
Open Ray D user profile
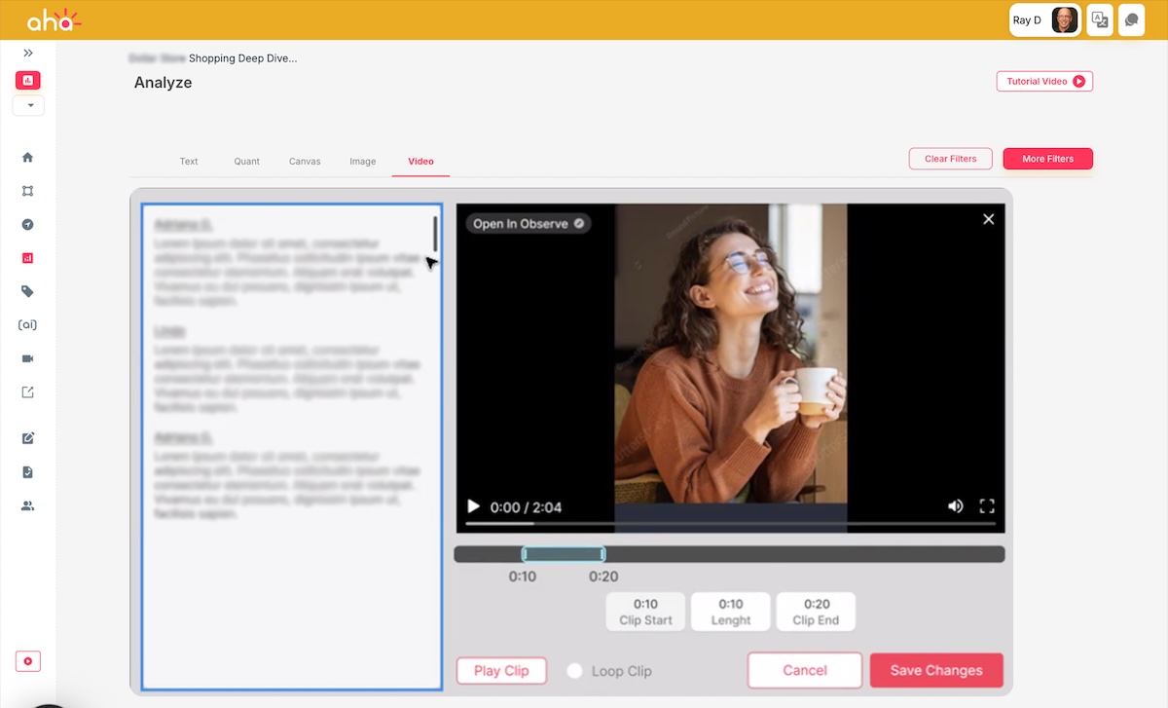1045,20
